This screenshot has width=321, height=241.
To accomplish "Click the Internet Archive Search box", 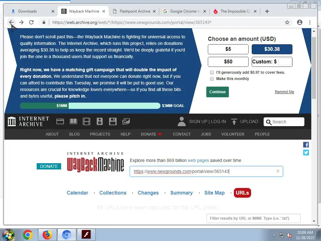I will 284,122.
